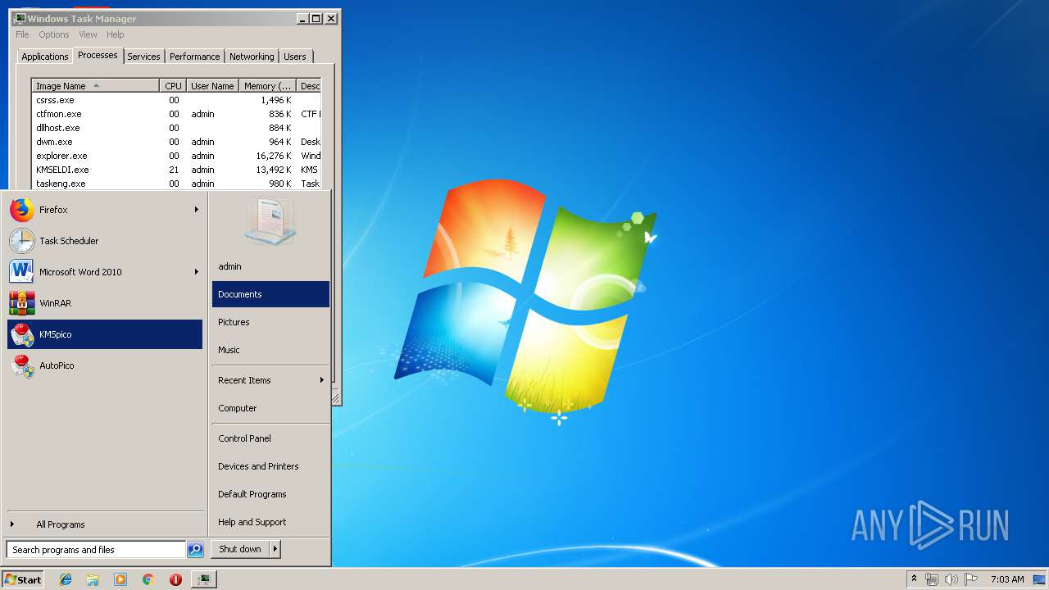The height and width of the screenshot is (590, 1049).
Task: Open All Programs list
Action: tap(104, 524)
